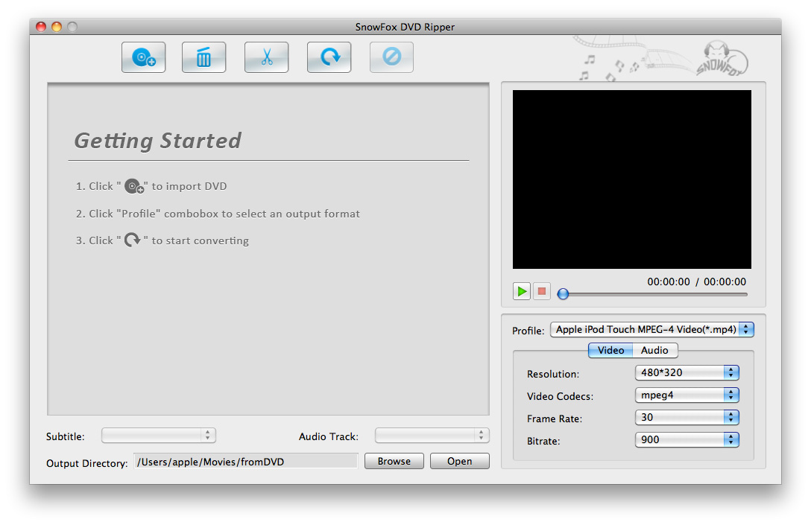Image resolution: width=811 pixels, height=525 pixels.
Task: Click the start converting arrow icon
Action: [329, 58]
